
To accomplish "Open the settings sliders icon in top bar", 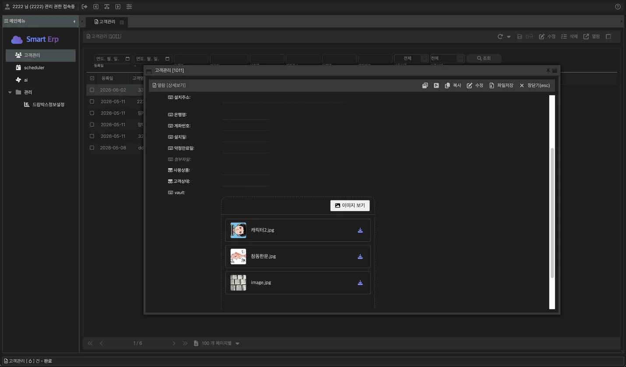I will point(129,7).
